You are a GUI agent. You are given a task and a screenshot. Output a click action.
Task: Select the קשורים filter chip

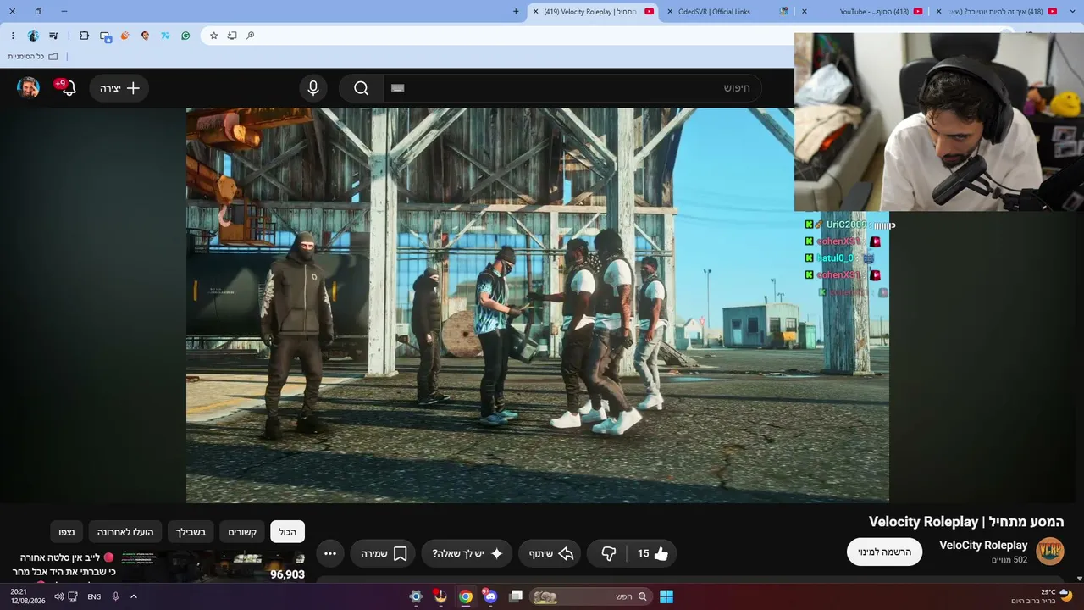(242, 532)
